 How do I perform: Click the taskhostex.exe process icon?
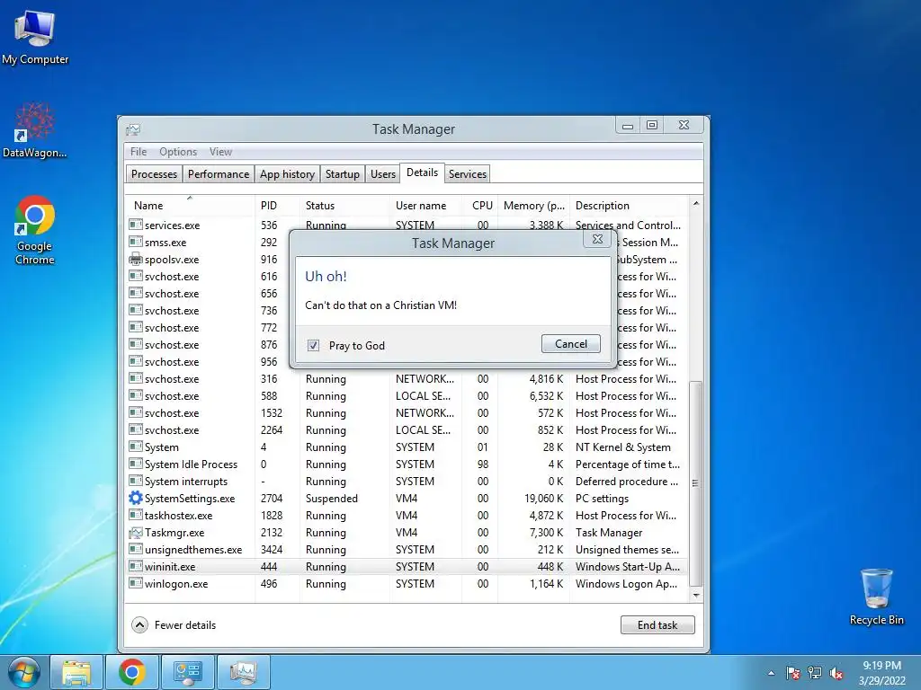[x=136, y=515]
